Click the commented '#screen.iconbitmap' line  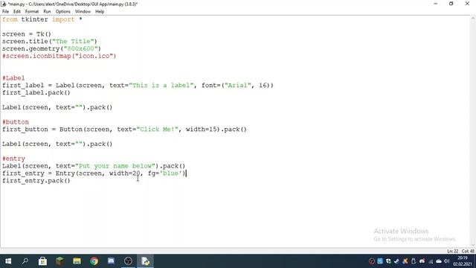click(59, 56)
